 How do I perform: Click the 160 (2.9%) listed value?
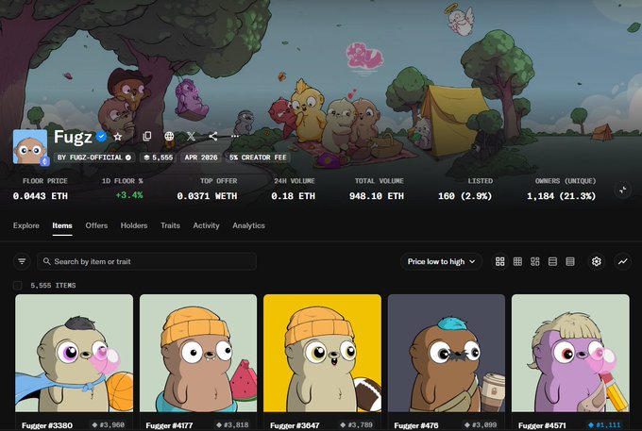pyautogui.click(x=465, y=196)
